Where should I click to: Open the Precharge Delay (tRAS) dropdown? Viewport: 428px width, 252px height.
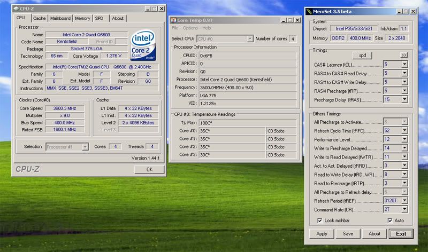click(404, 99)
